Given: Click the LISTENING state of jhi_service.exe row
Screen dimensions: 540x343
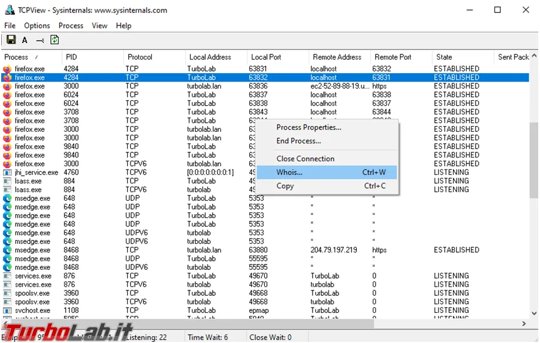Looking at the screenshot, I should (451, 173).
